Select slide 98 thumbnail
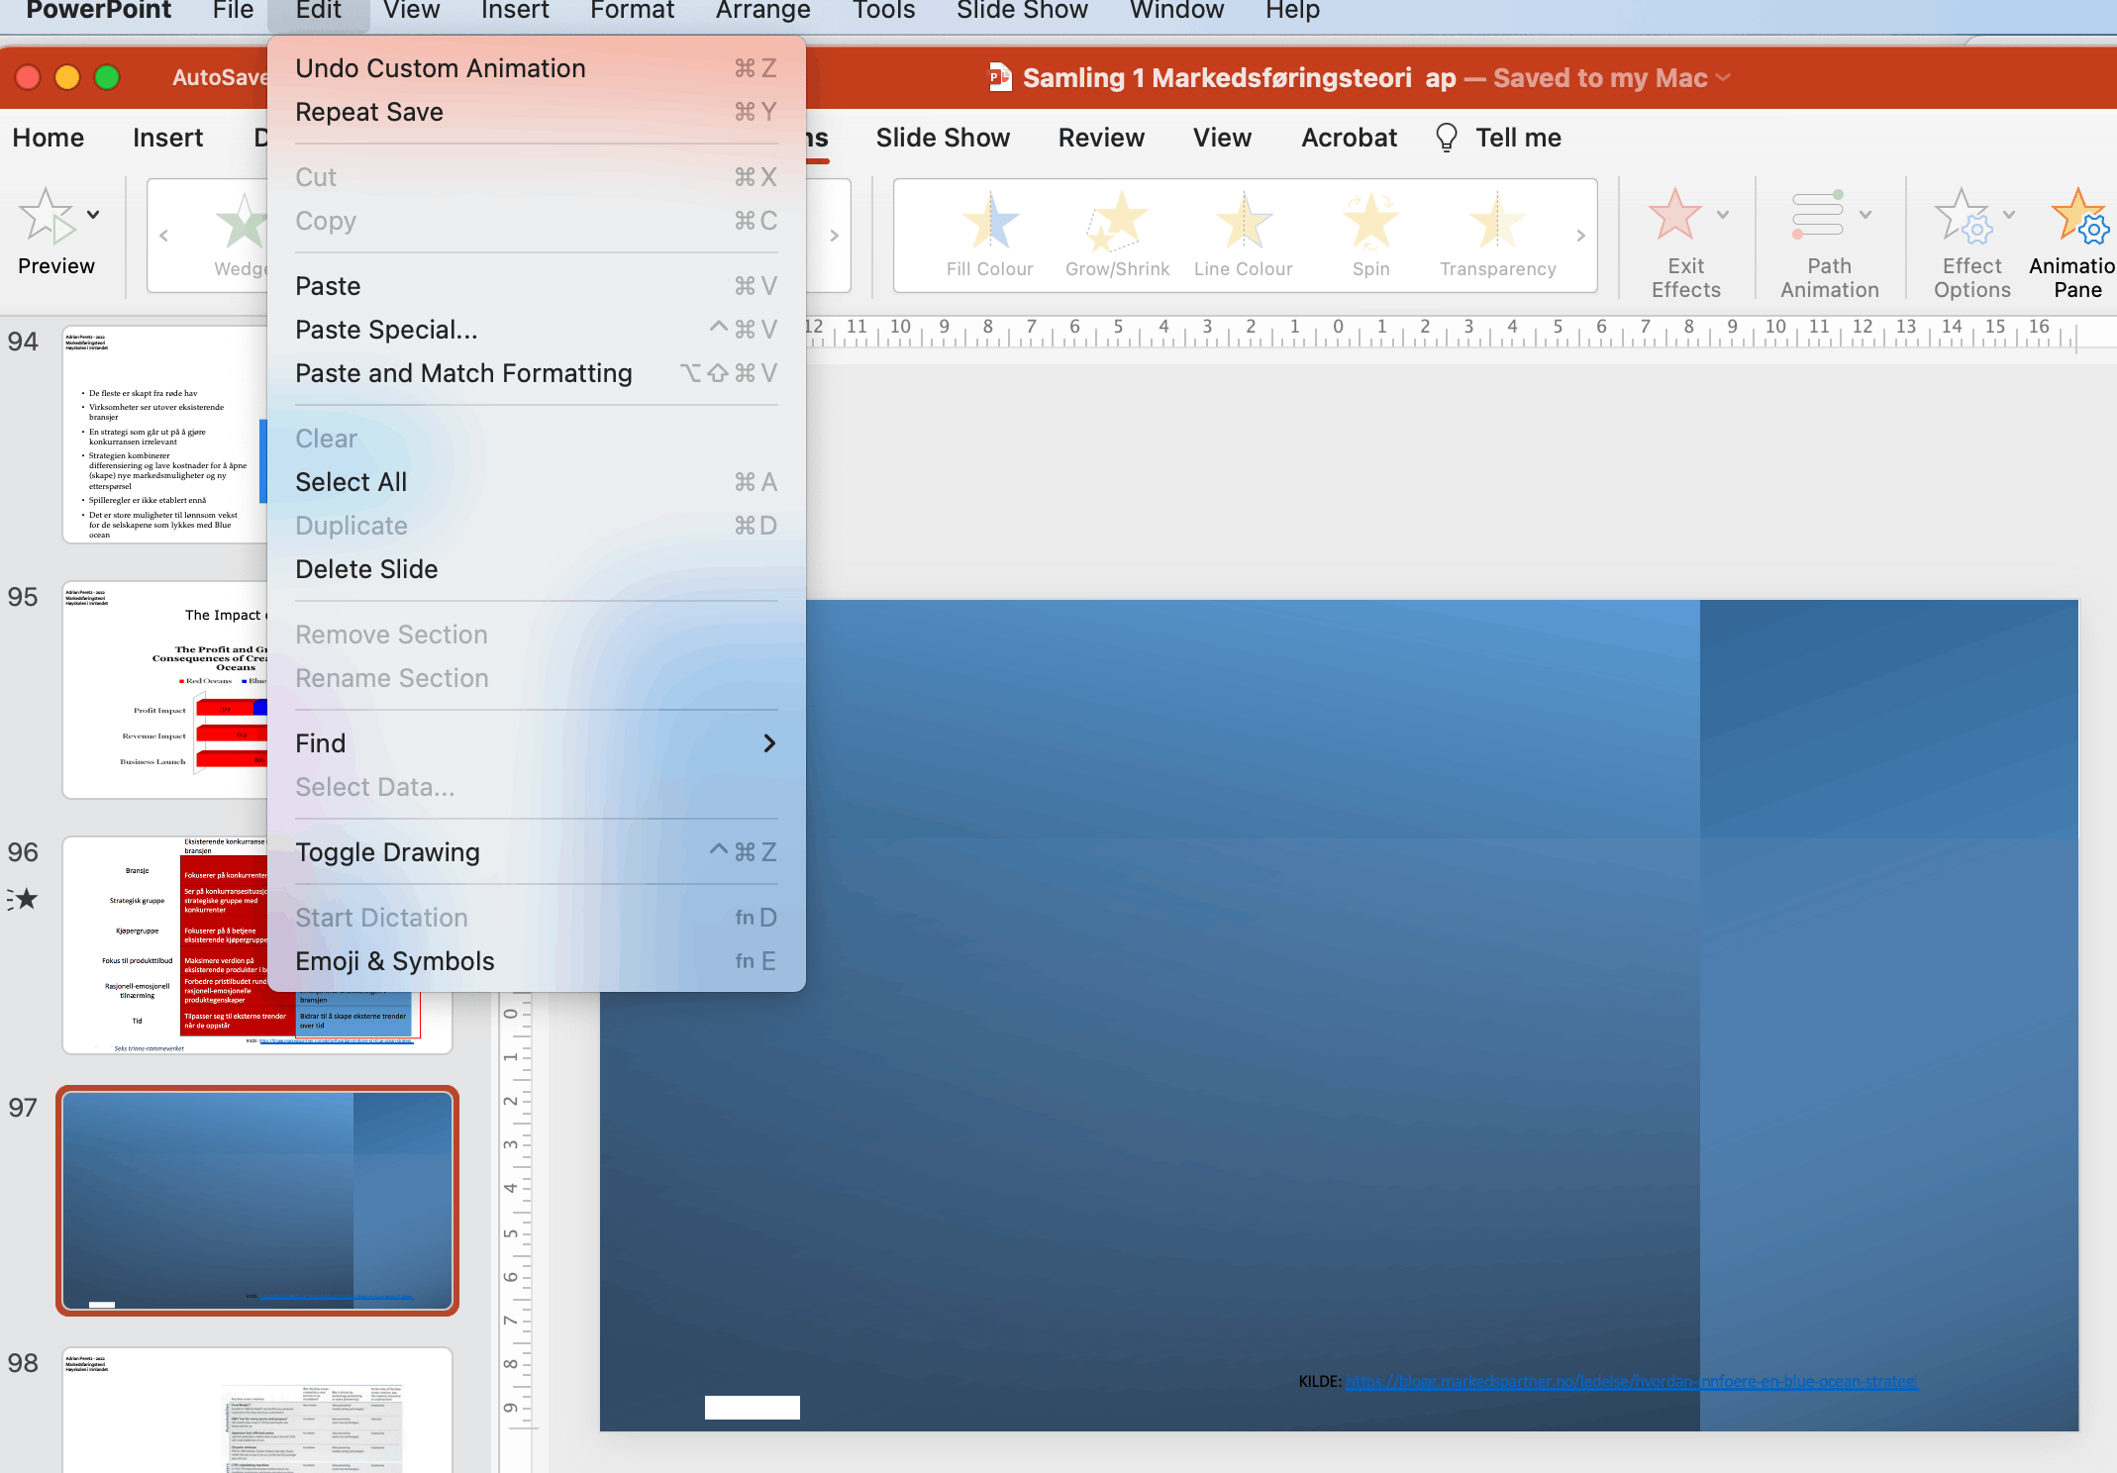Viewport: 2117px width, 1473px height. coord(257,1410)
